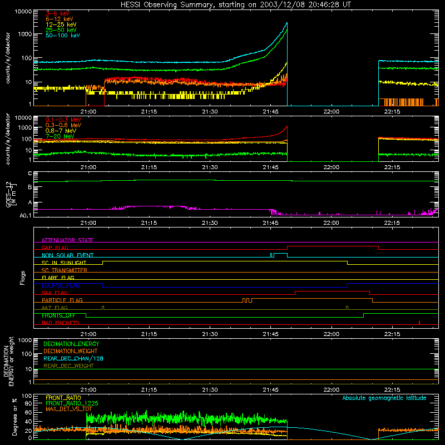Select the 25-50 keV legend label
The image size is (445, 445).
(x=61, y=30)
